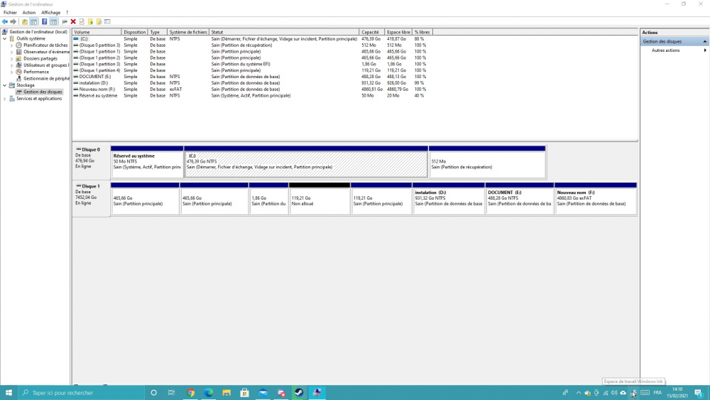Open Google Chrome from the taskbar
710x400 pixels.
point(191,392)
